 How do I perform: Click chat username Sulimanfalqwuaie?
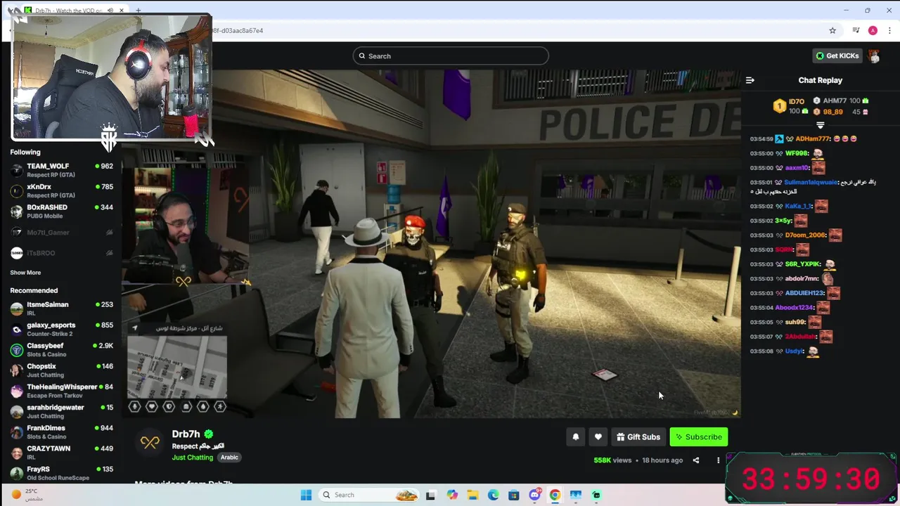[x=811, y=182]
